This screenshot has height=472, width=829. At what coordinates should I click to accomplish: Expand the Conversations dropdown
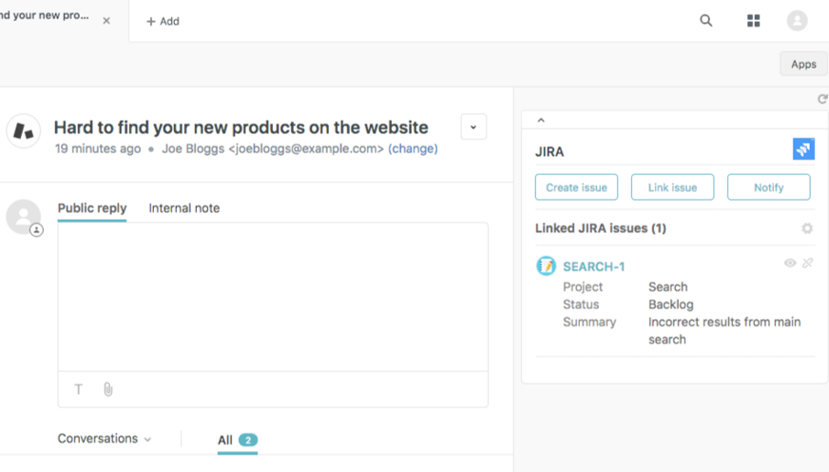pyautogui.click(x=105, y=439)
